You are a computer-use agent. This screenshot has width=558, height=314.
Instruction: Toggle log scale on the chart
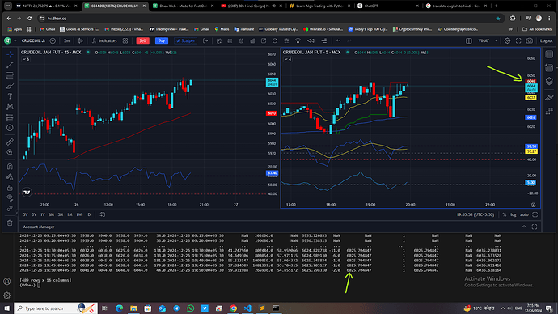click(x=514, y=214)
